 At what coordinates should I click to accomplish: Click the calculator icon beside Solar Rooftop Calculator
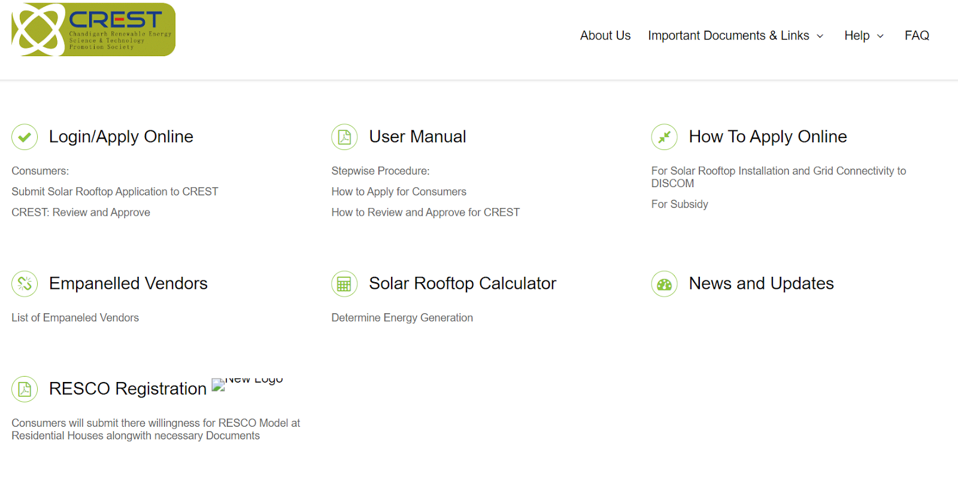coord(344,284)
